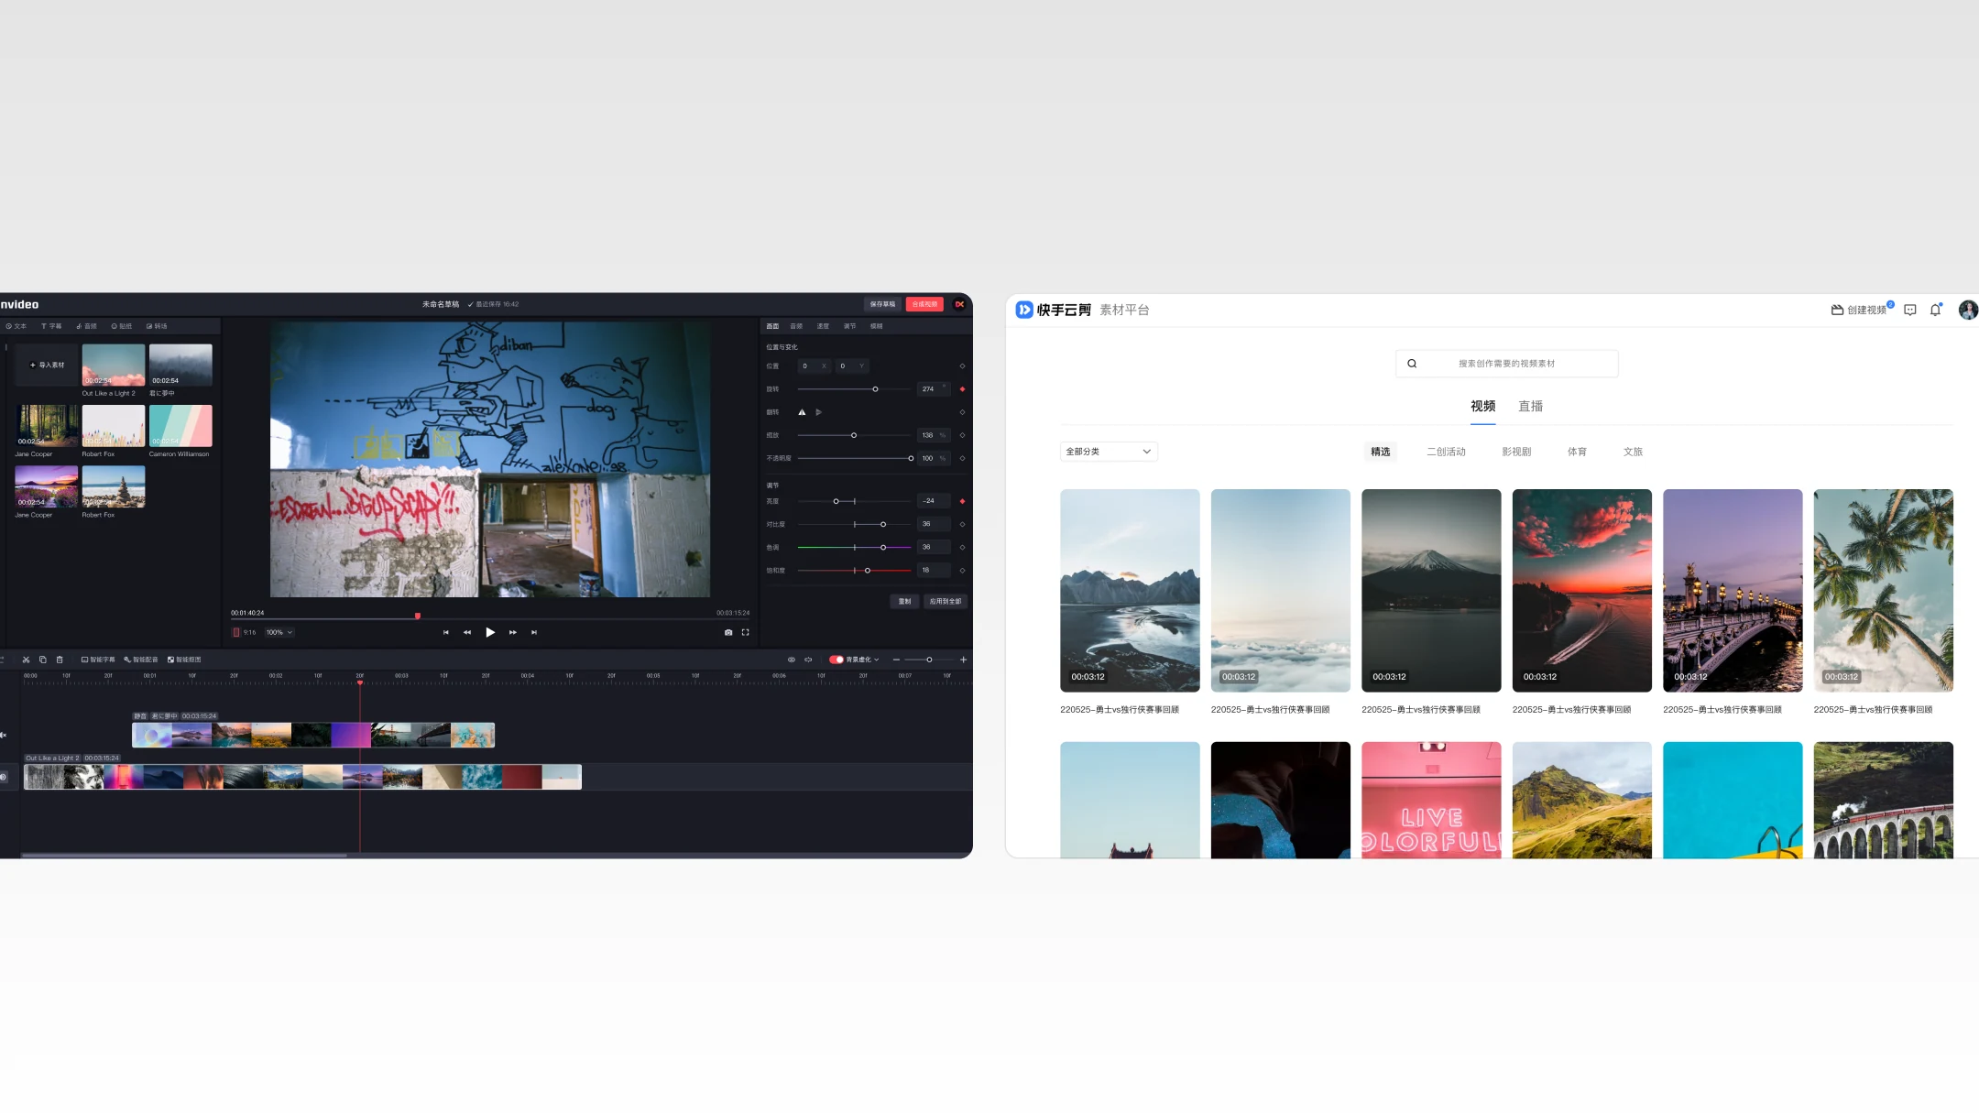
Task: Toggle the keyframe diamond for 饱和度 row
Action: [962, 570]
